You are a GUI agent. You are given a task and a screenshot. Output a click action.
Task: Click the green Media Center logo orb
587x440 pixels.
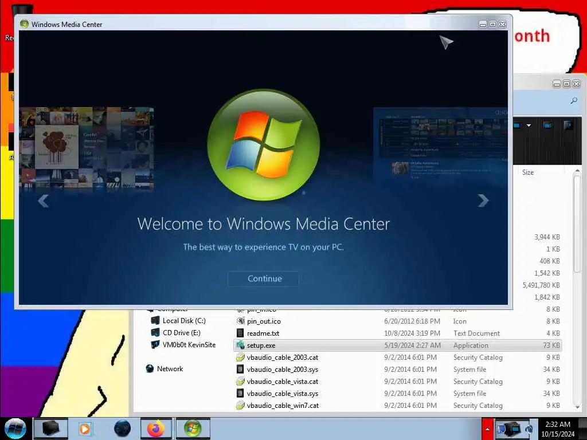264,144
